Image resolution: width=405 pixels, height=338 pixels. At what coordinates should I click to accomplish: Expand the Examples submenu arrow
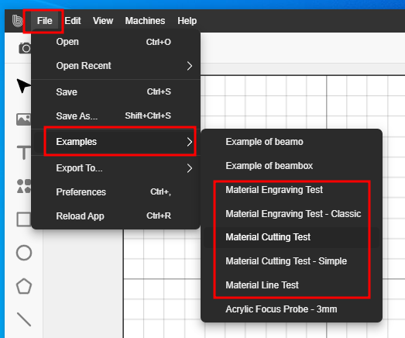[x=189, y=142]
